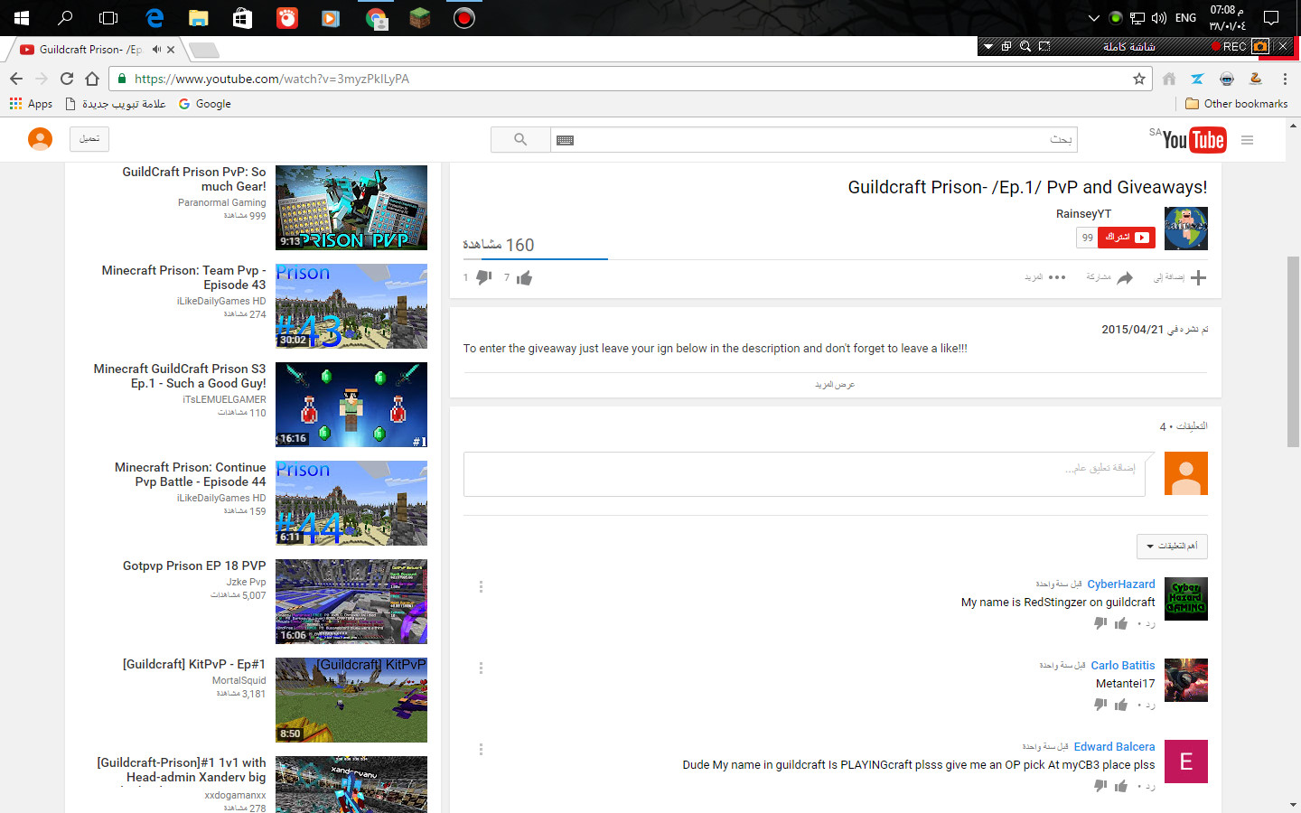Screen dimensions: 1301x813
Task: Open CyberHazard commenter profile
Action: [1121, 584]
